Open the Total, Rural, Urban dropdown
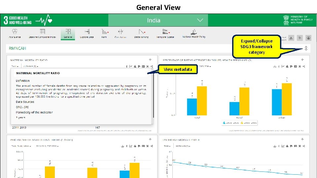The image size is (317, 178). (21, 146)
